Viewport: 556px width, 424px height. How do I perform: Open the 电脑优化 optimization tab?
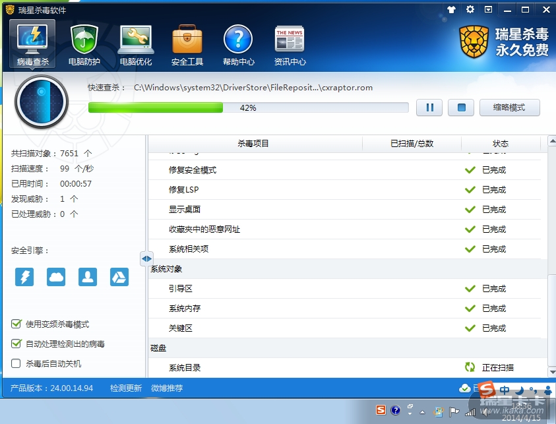(x=136, y=45)
